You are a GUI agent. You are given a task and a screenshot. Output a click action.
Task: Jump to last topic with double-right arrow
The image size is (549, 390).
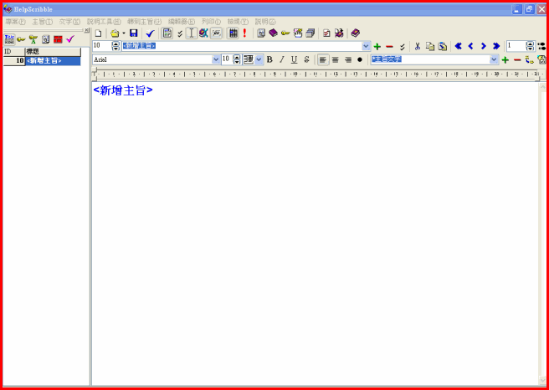click(x=495, y=46)
